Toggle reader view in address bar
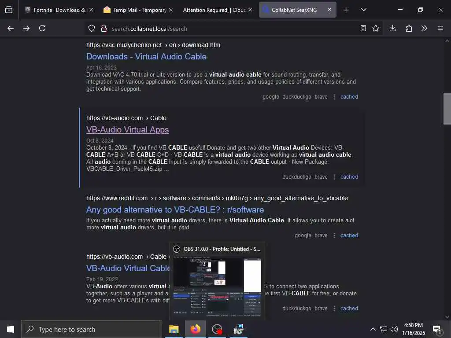The width and height of the screenshot is (451, 338). 363,28
